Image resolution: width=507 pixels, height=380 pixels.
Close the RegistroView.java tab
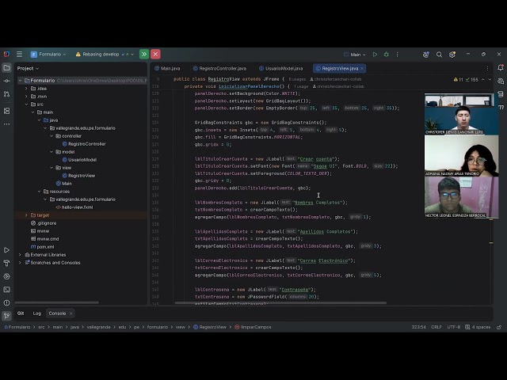pyautogui.click(x=362, y=69)
